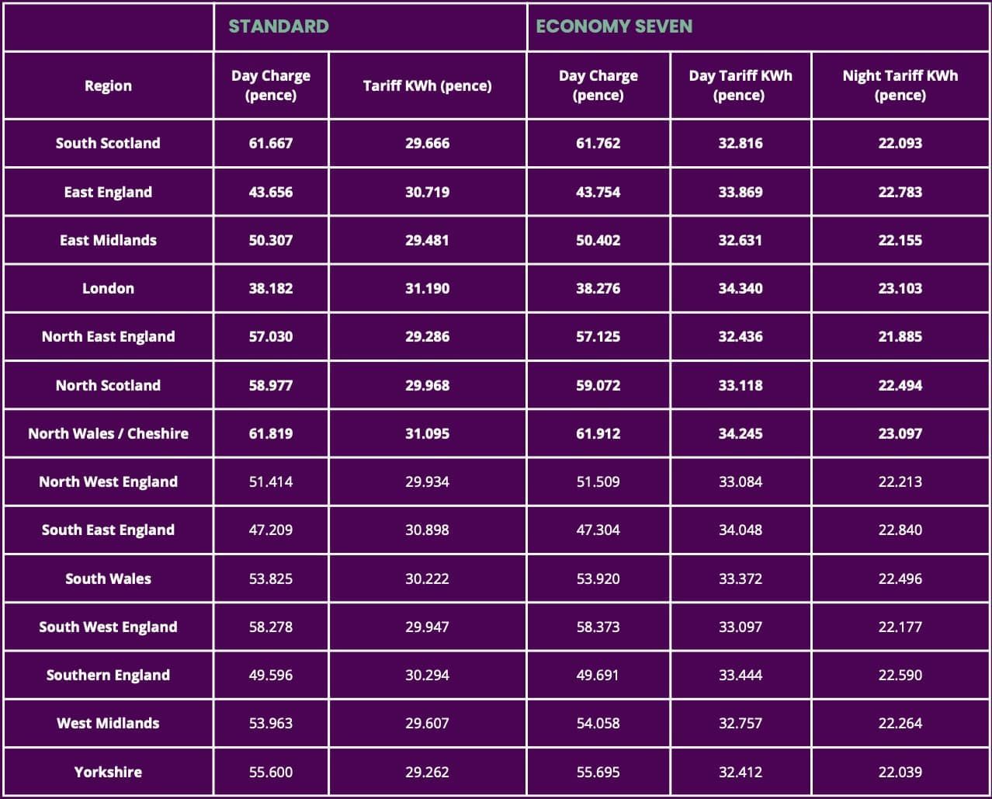Click the London region cell
This screenshot has width=992, height=799.
(108, 288)
